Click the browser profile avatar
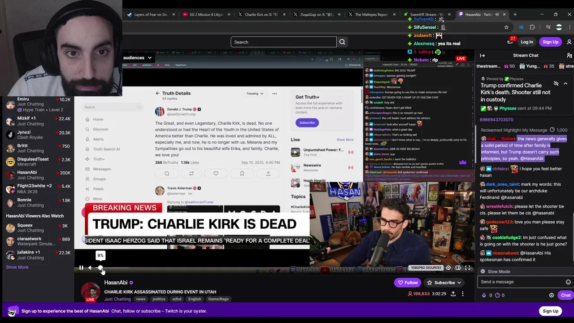This screenshot has width=574, height=323. coord(559,27)
